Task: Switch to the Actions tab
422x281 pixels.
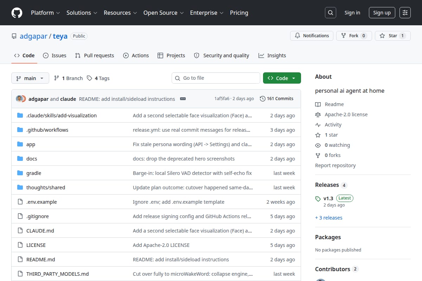Action: click(136, 55)
